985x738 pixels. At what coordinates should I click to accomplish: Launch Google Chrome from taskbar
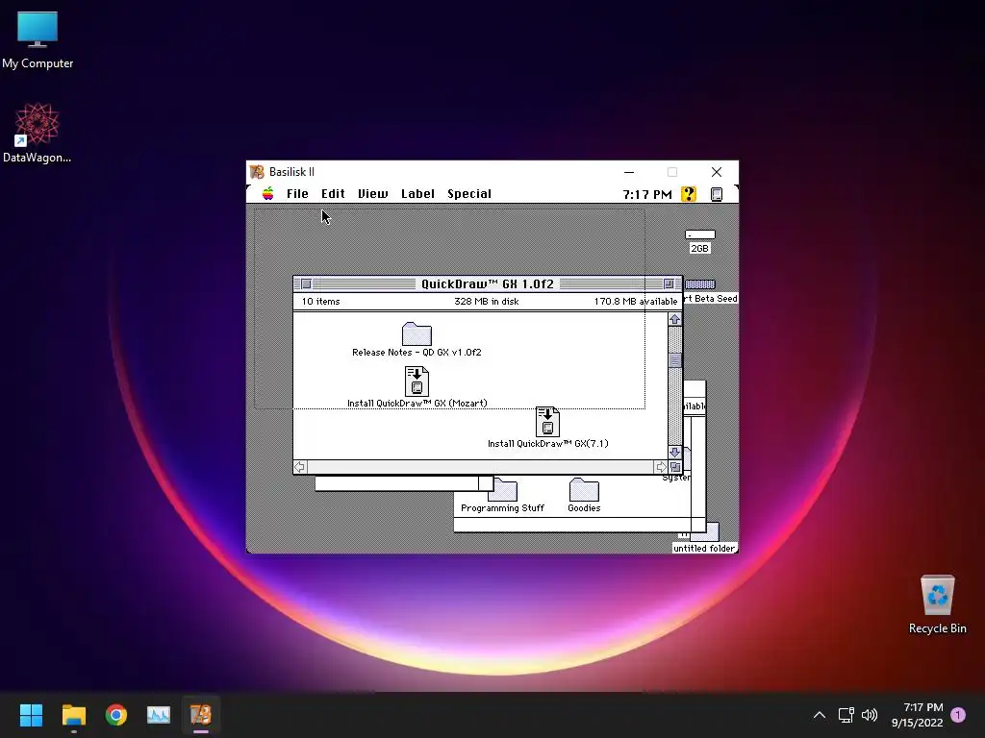(x=116, y=715)
